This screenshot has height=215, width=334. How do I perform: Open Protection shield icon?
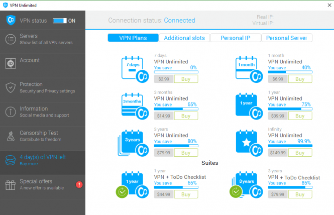[x=11, y=87]
